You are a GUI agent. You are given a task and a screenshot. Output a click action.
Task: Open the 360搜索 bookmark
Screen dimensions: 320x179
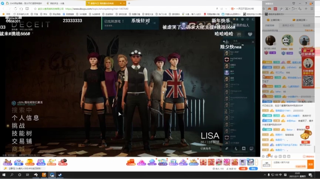coord(81,14)
